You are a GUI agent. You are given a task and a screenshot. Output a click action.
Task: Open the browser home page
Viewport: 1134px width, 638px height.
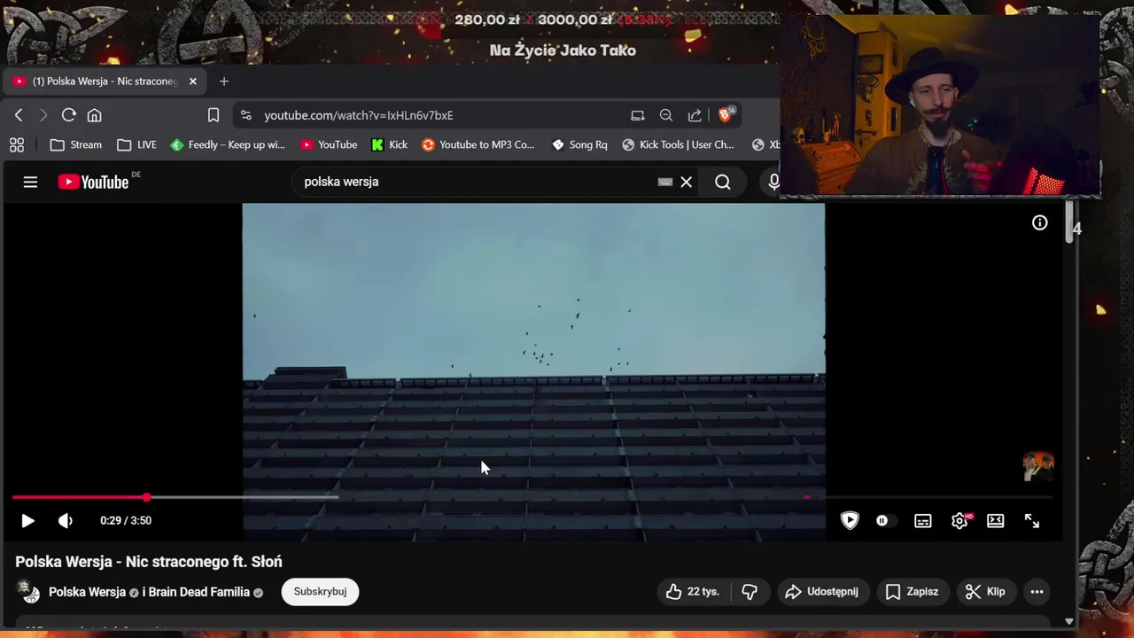[x=94, y=115]
